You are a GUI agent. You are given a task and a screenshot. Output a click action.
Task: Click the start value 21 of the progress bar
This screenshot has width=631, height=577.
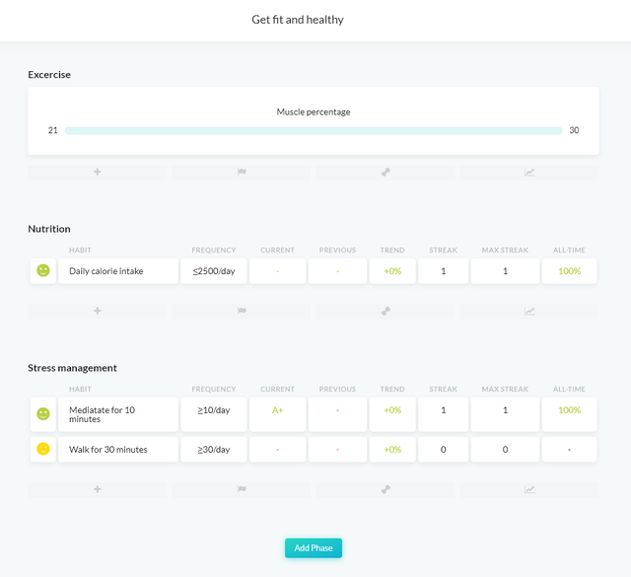point(52,130)
